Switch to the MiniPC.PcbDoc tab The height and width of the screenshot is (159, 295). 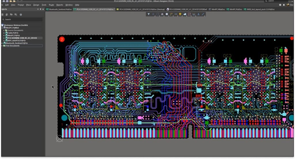[x=235, y=9]
